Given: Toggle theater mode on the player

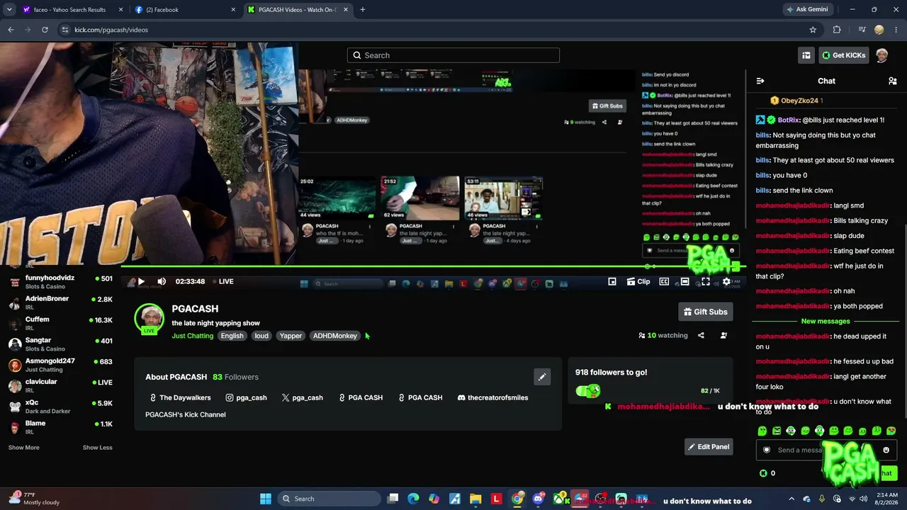Looking at the screenshot, I should pyautogui.click(x=685, y=281).
